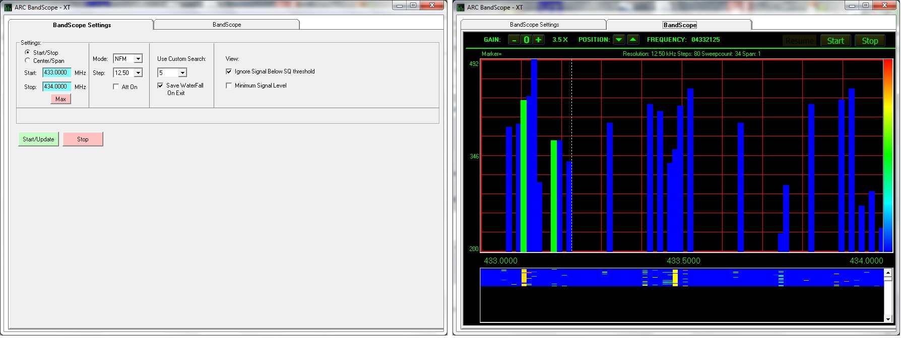901x338 pixels.
Task: Click the FREQUENCY readout 04332125
Action: (x=705, y=40)
